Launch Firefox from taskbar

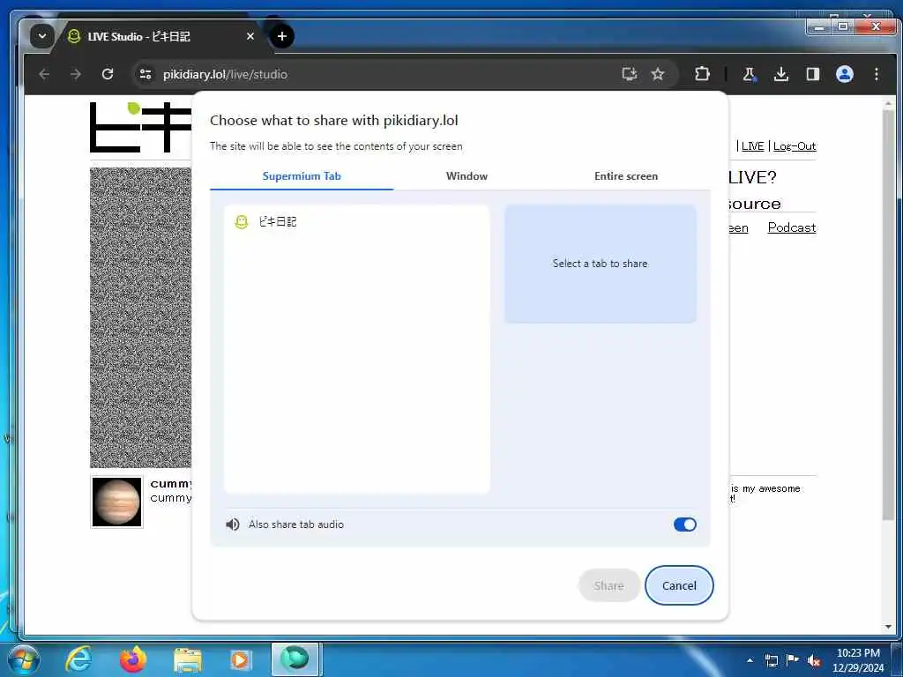point(133,659)
